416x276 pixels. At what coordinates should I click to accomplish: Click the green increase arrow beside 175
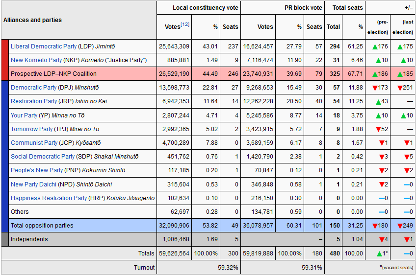400,47
